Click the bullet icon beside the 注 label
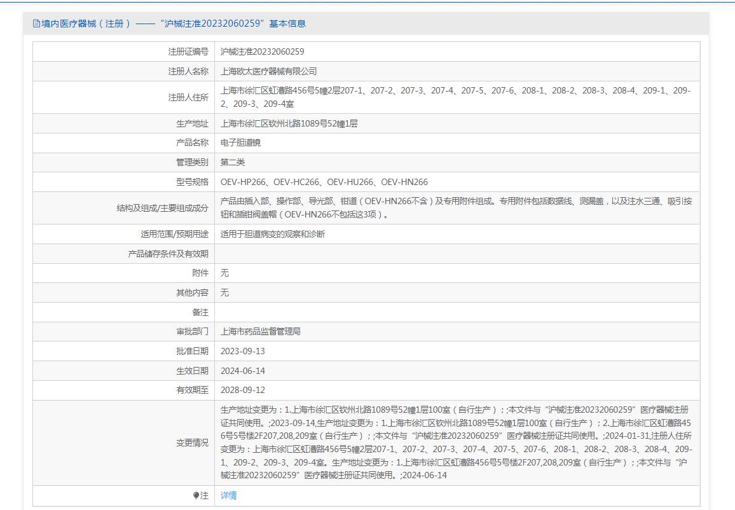735x510 pixels. (196, 496)
